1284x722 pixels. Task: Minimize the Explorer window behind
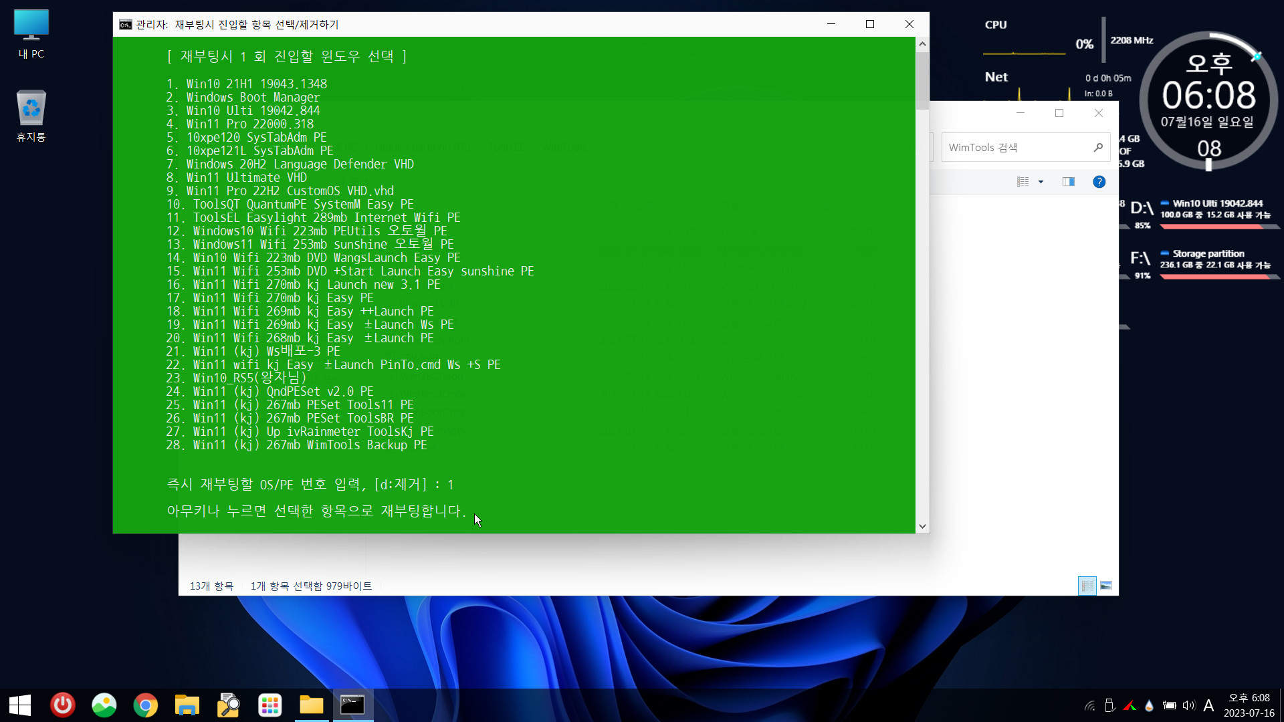1021,113
